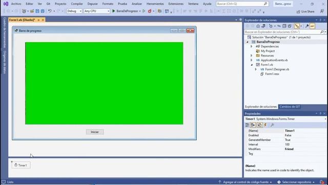Click the Categorized view icon in Propiedades
The width and height of the screenshot is (328, 185).
(247, 125)
